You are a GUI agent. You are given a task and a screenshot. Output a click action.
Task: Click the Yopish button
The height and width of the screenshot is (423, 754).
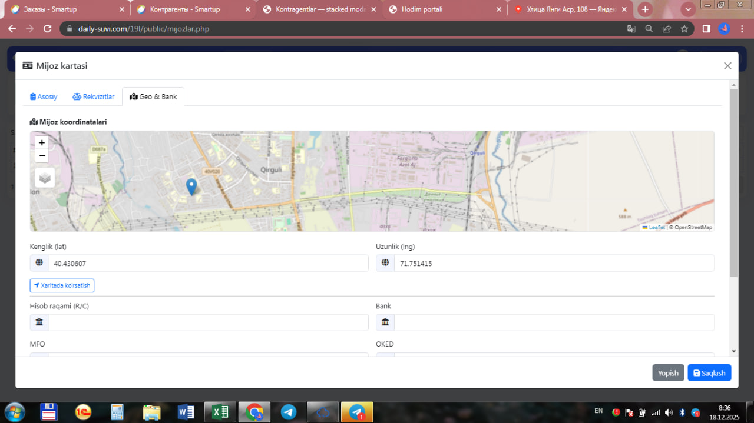click(x=668, y=373)
